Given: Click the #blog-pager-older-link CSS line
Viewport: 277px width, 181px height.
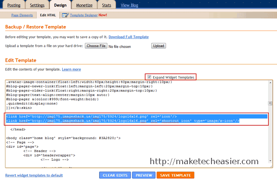Looking at the screenshot, I should (81, 90).
